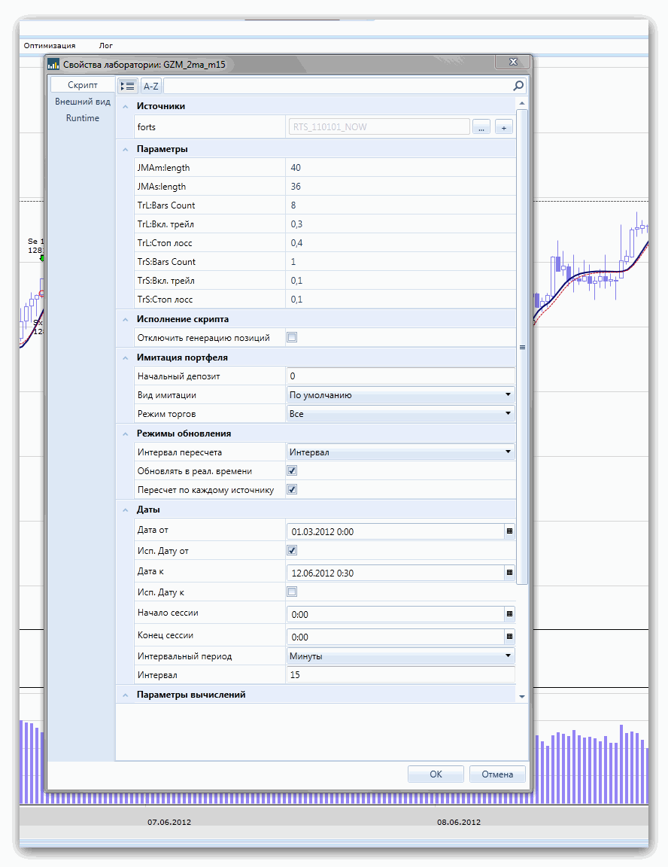Click the Дата к date field
668x867 pixels.
396,573
